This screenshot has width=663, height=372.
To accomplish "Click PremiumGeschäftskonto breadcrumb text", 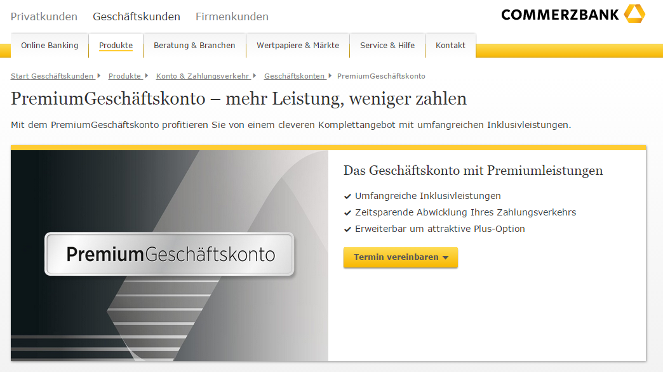I will tap(381, 76).
